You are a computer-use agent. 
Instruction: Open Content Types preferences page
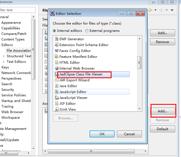(13, 39)
